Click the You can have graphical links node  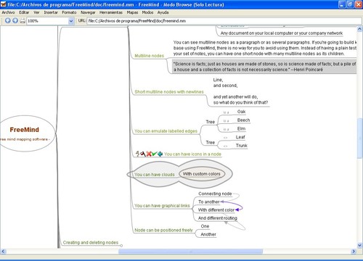(162, 206)
